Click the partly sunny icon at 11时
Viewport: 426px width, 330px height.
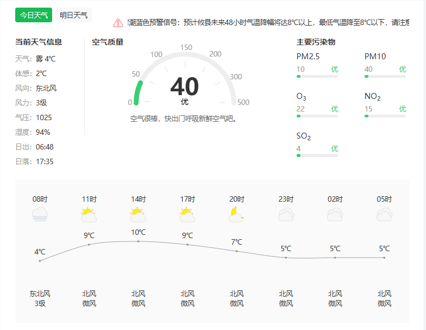89,214
